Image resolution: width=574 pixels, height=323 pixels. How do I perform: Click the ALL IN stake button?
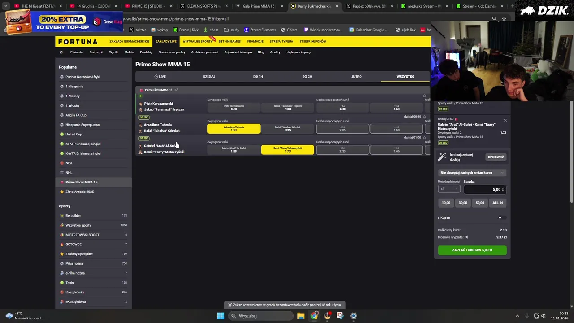tap(498, 203)
